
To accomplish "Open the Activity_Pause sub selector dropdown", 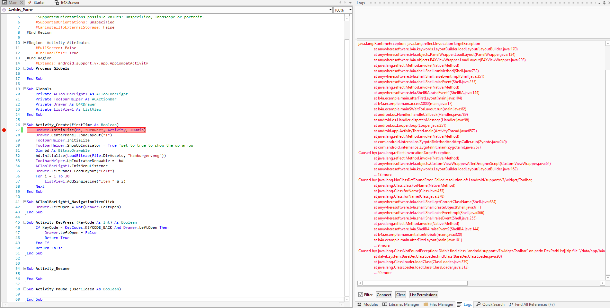I will [330, 10].
